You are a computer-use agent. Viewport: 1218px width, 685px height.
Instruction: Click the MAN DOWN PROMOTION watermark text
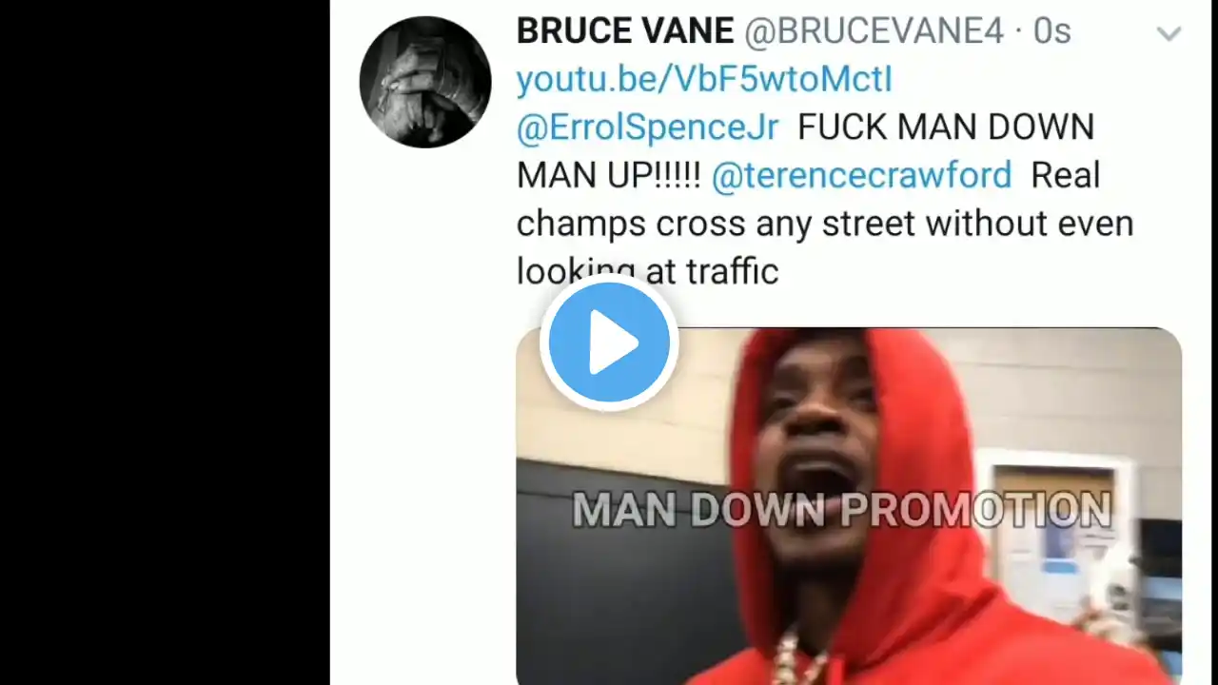click(x=842, y=510)
